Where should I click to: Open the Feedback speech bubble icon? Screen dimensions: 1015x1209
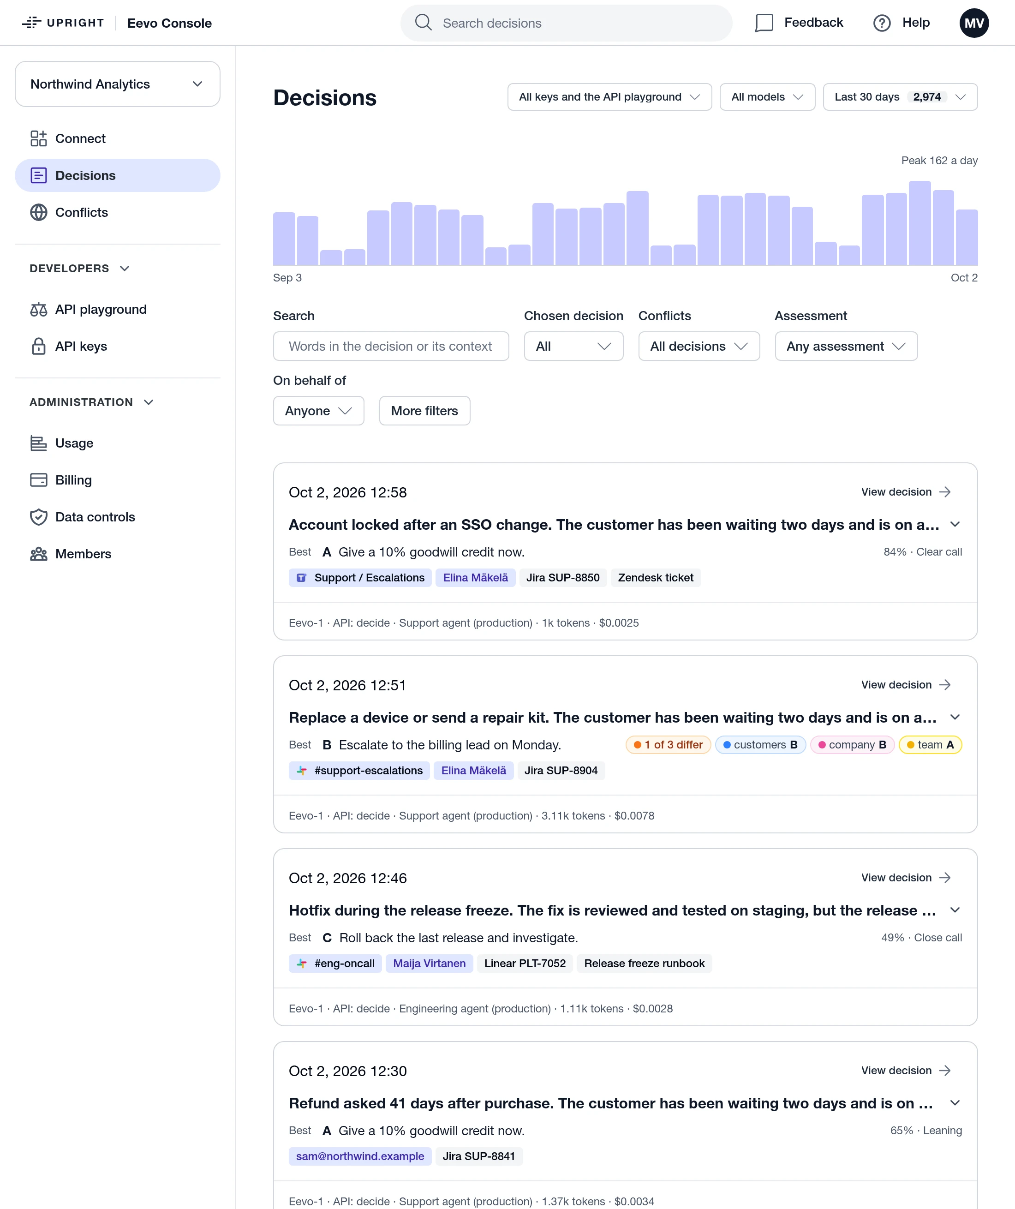click(x=764, y=23)
